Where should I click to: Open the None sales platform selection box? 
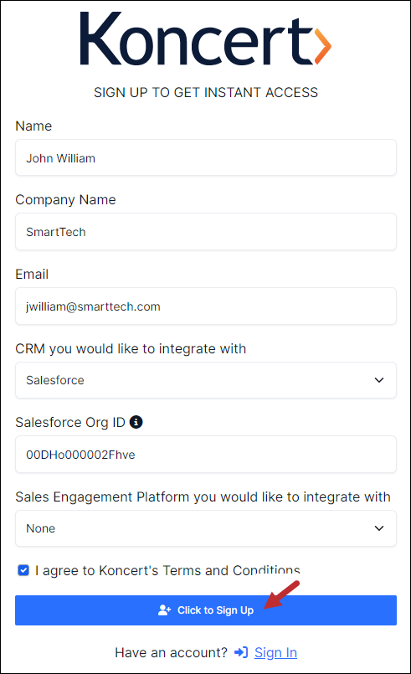(206, 528)
